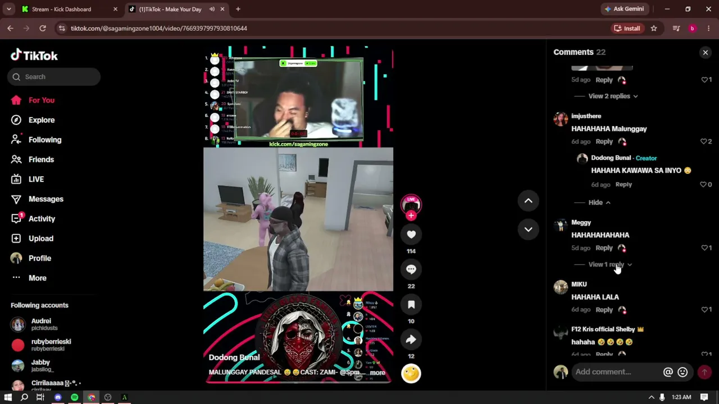Reply to Dodong Bunal's comment
719x404 pixels.
624,184
